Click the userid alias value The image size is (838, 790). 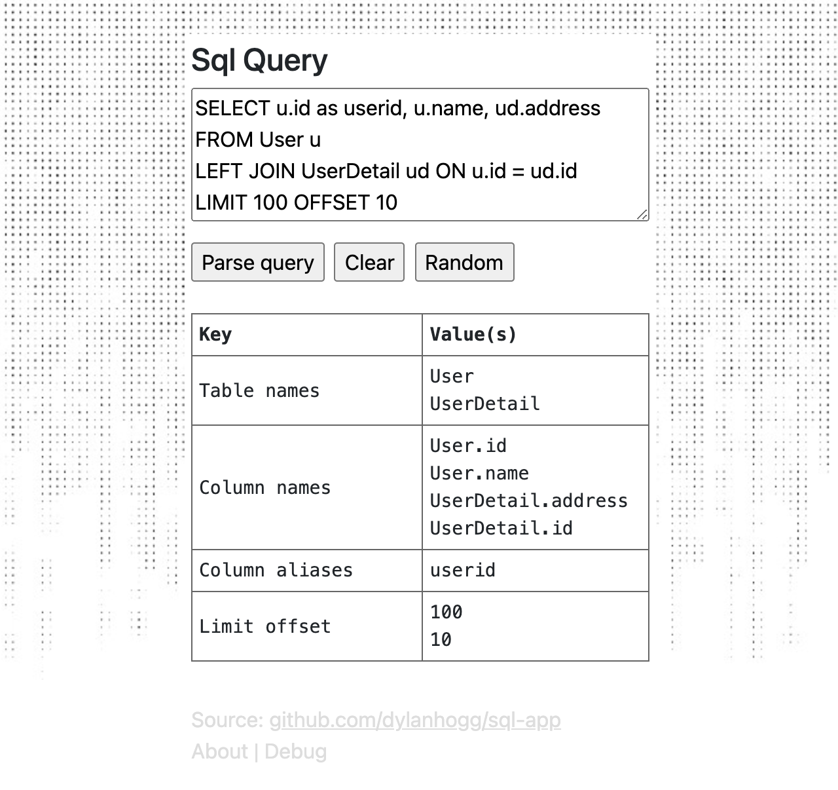(x=463, y=570)
